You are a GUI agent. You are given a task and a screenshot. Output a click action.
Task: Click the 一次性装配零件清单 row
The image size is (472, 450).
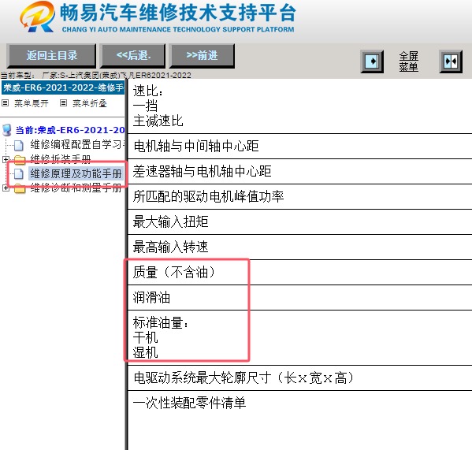click(x=299, y=403)
